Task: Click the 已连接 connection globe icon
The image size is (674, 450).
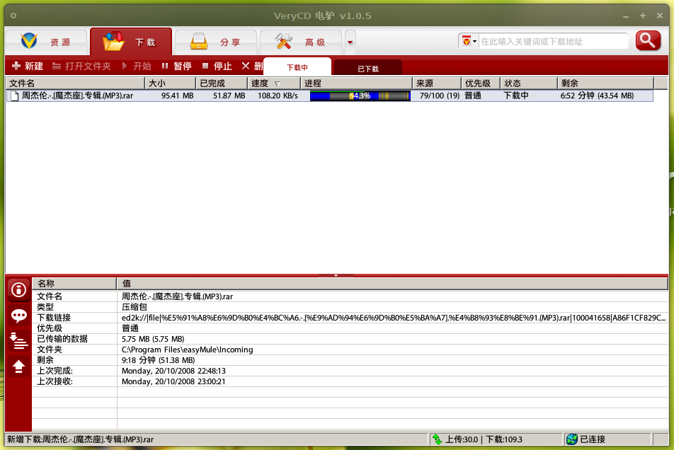Action: 572,439
